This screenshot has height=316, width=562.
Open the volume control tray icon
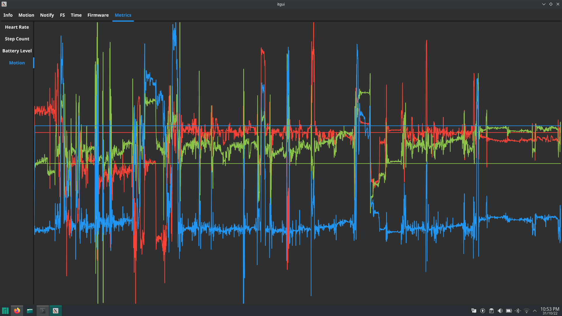click(500, 311)
